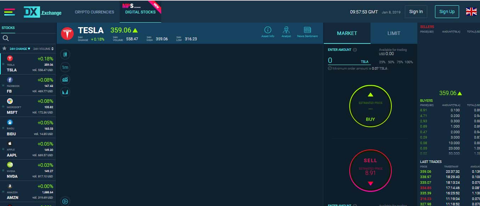Select the MSFT stock row
Screen dimensions: 480x206
pos(28,106)
